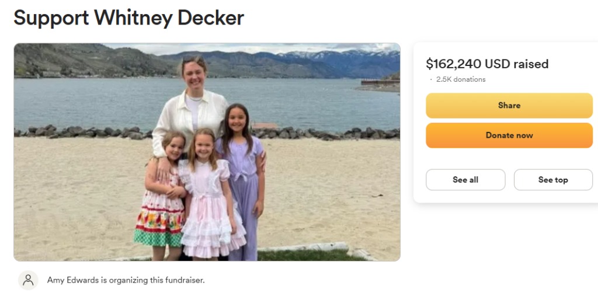Open the main fundraiser photo
Viewport: 598px width, 293px height.
coord(207,152)
